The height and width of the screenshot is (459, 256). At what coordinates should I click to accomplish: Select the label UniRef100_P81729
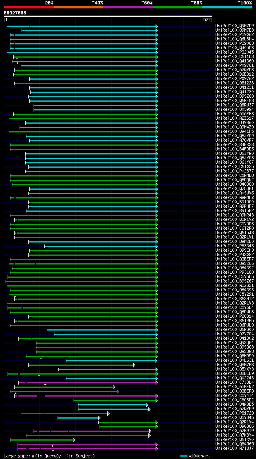pyautogui.click(x=234, y=413)
